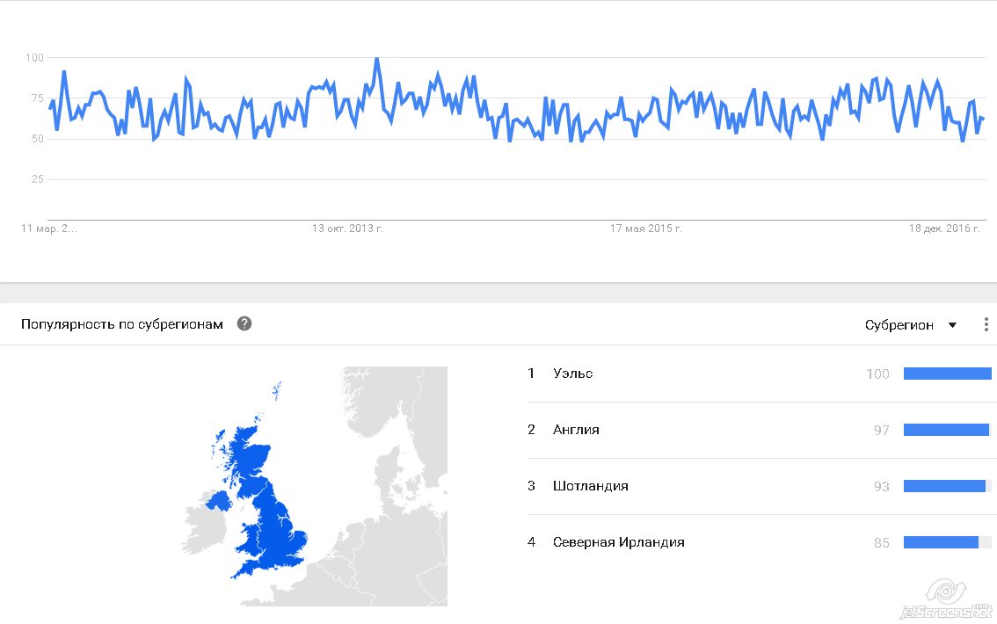Open the Субрегион selector label
This screenshot has height=624, width=997.
point(899,325)
